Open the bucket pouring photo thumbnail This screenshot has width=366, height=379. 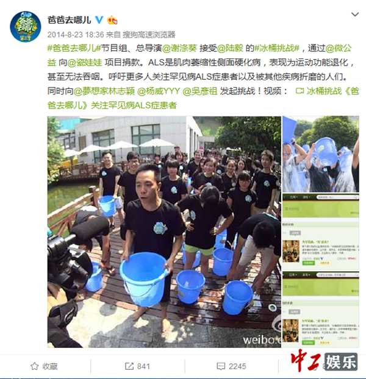click(321, 154)
